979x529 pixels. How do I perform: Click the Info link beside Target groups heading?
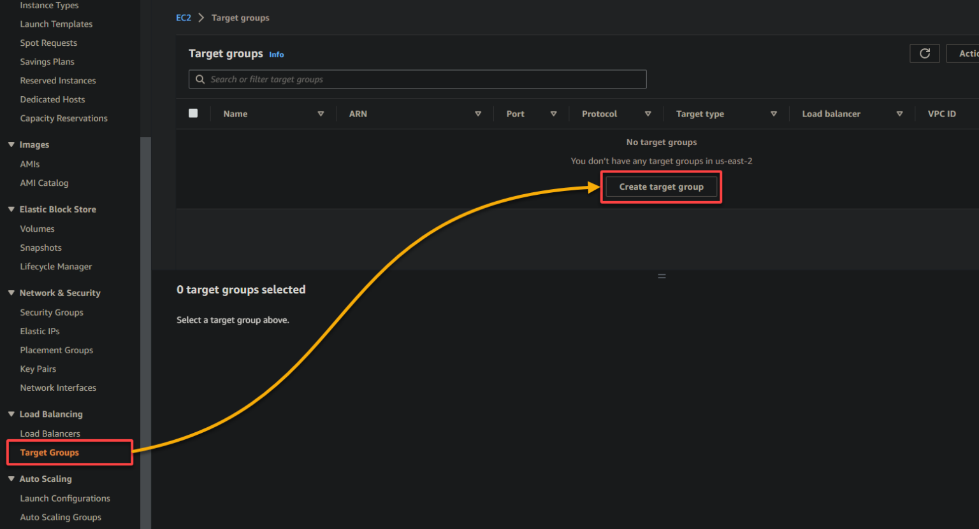(x=276, y=54)
